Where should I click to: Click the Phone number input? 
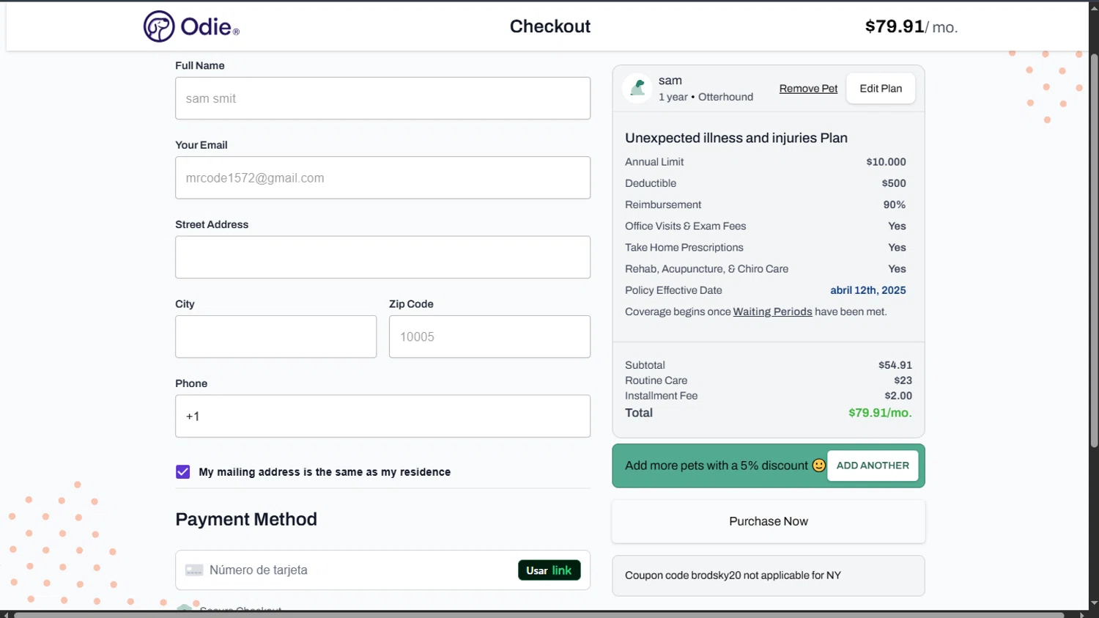point(382,416)
